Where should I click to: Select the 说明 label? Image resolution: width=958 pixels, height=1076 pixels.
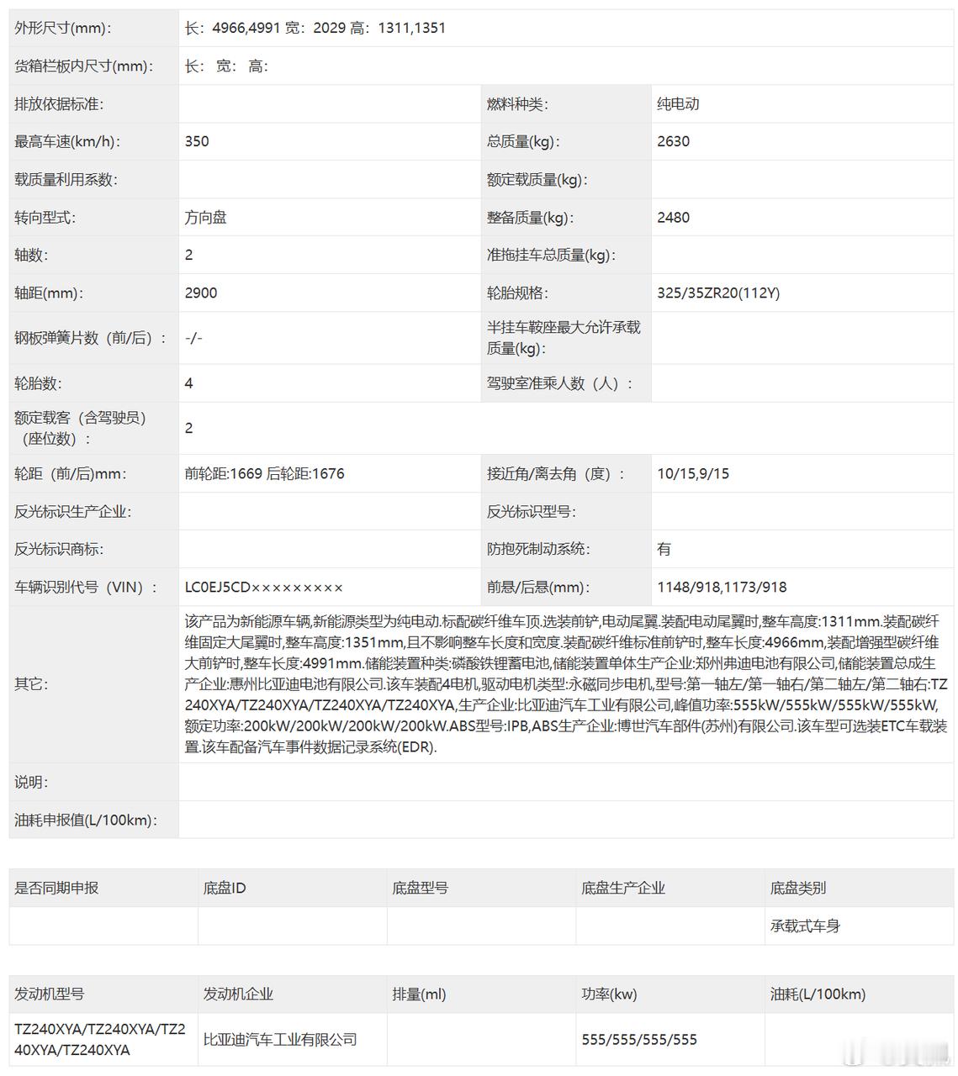tap(31, 782)
